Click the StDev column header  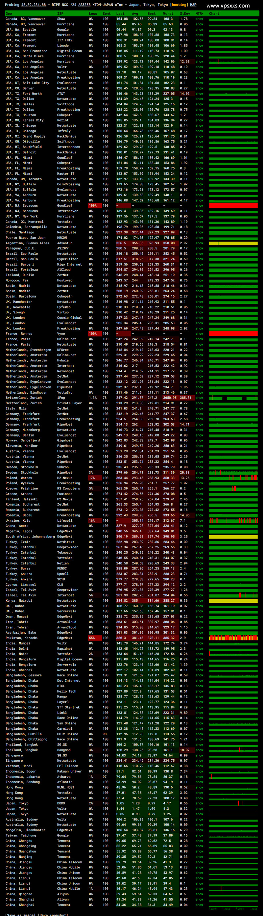185,13
